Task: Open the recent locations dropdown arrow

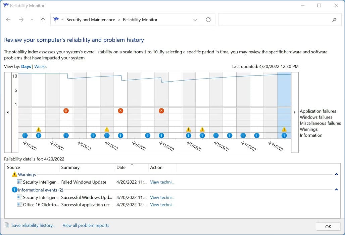Action: pos(32,19)
